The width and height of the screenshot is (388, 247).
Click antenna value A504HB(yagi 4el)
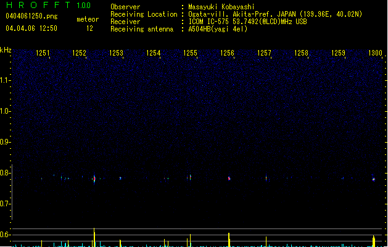218,29
